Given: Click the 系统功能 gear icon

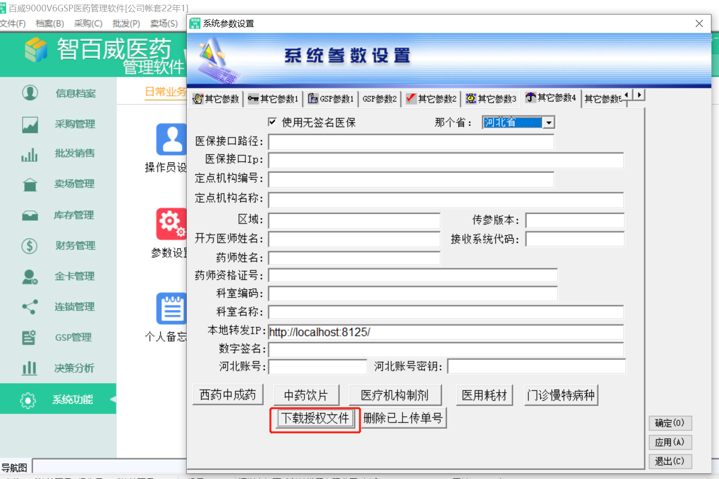Looking at the screenshot, I should 28,400.
